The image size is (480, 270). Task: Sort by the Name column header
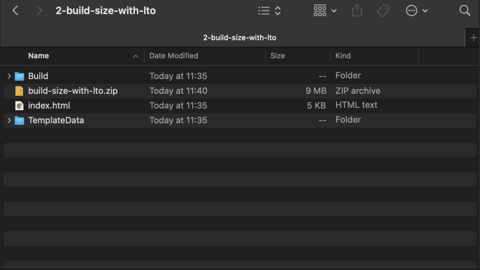coord(38,56)
